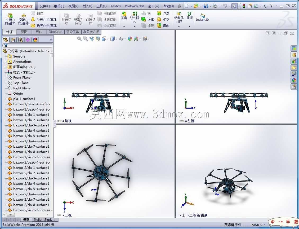Select the Wrap (包覆) tool
299x229 pixels.
click(x=163, y=13)
